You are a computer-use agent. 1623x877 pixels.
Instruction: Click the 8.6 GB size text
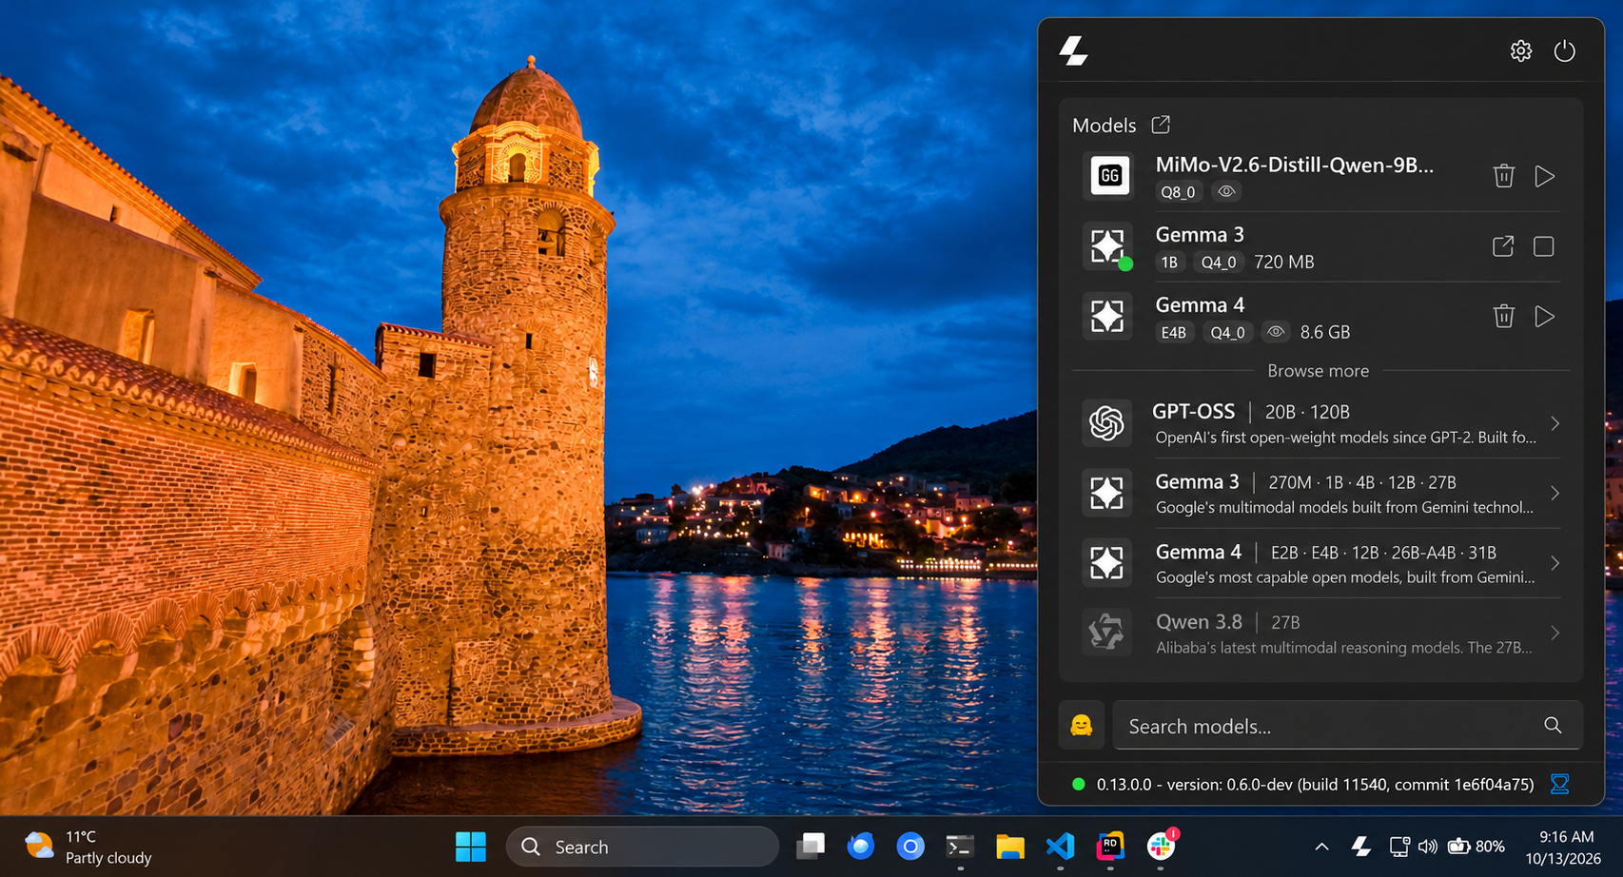coord(1325,332)
